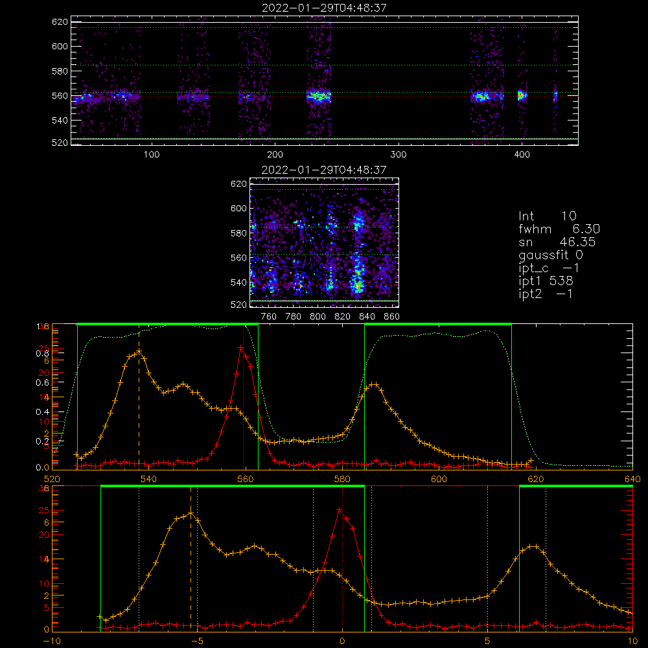
Task: Click bright emission spot near 400 in top plot
Action: pyautogui.click(x=522, y=95)
